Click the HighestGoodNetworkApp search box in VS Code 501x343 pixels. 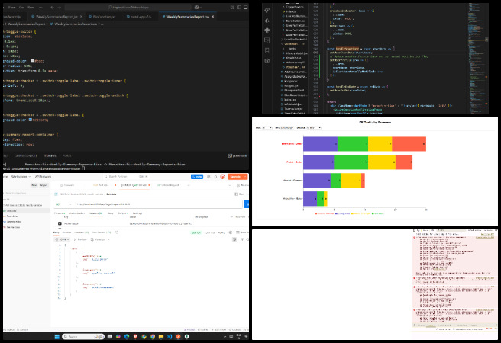pos(128,7)
